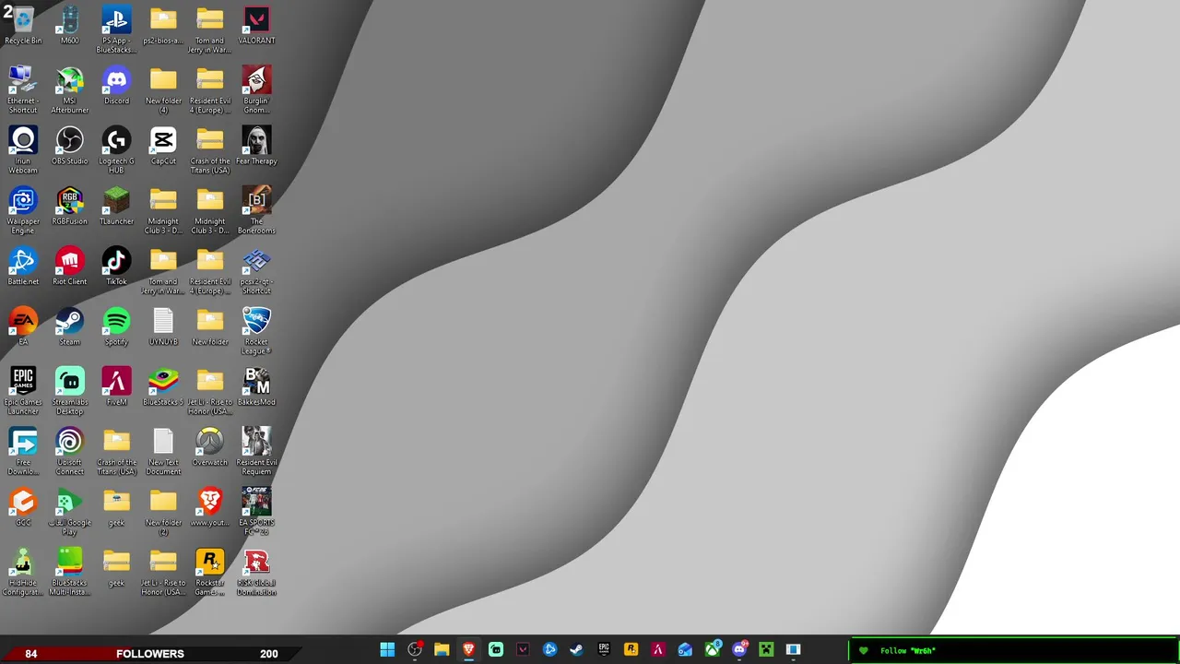Image resolution: width=1180 pixels, height=664 pixels.
Task: Switch to OBS Studio in the taskbar
Action: click(415, 650)
